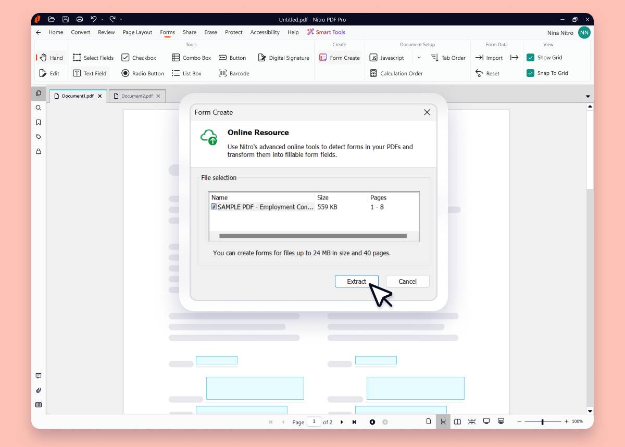Disable Snap To Grid checkbox
Viewport: 625px width, 447px height.
tap(530, 73)
